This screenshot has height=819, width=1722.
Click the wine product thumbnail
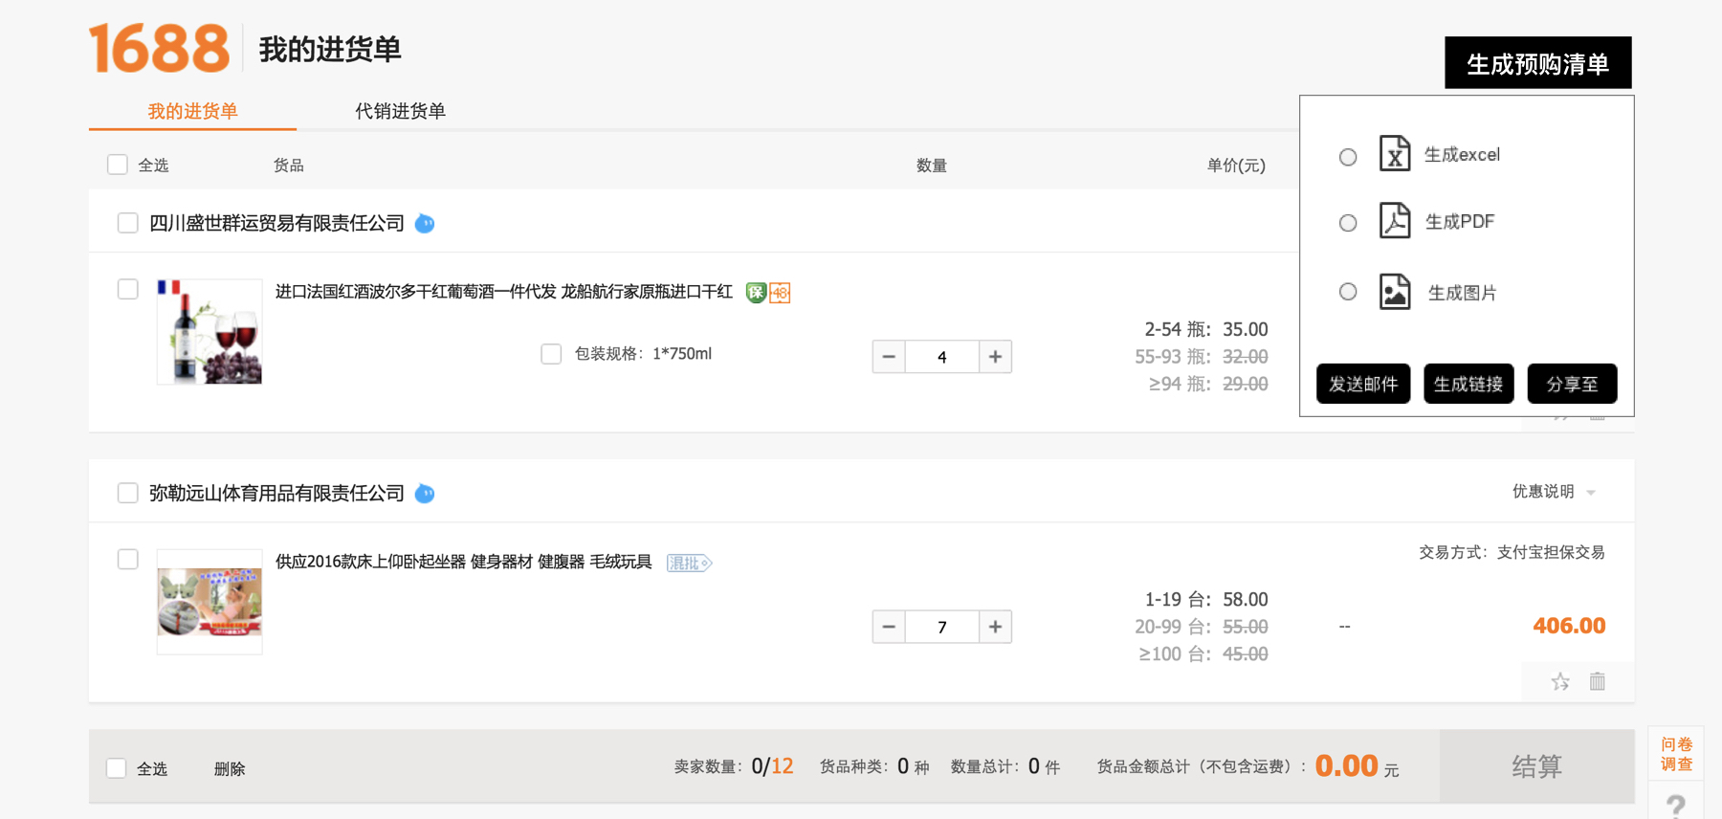(210, 332)
